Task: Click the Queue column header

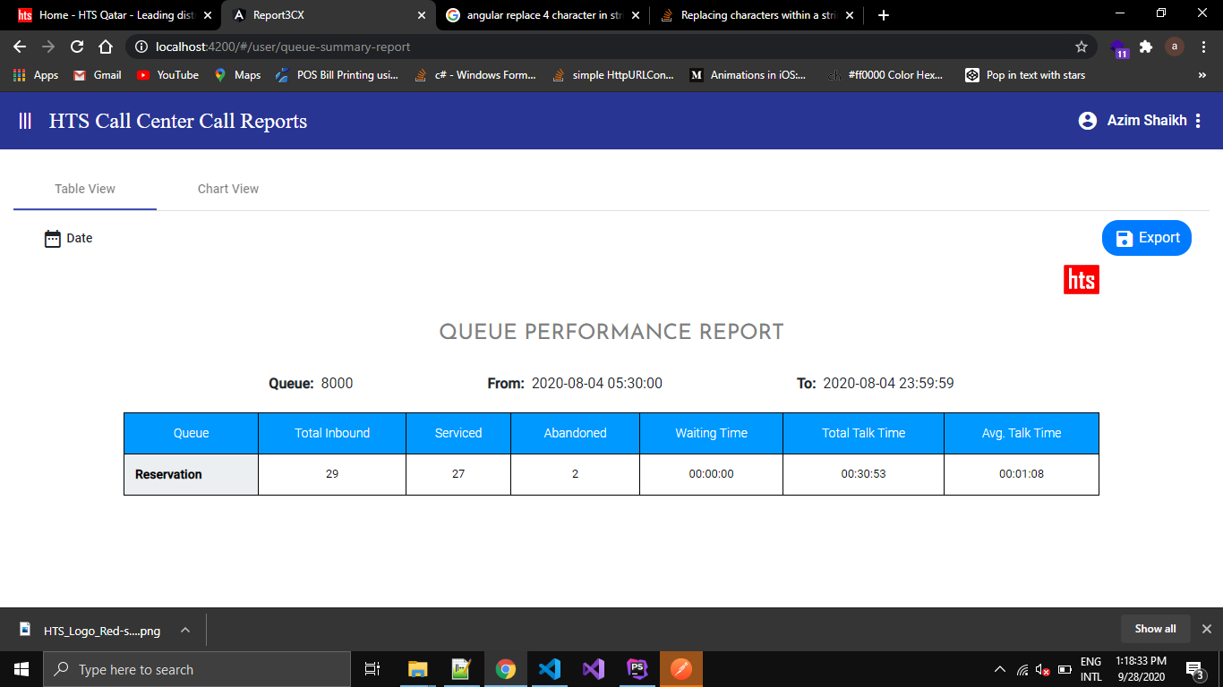Action: [191, 433]
